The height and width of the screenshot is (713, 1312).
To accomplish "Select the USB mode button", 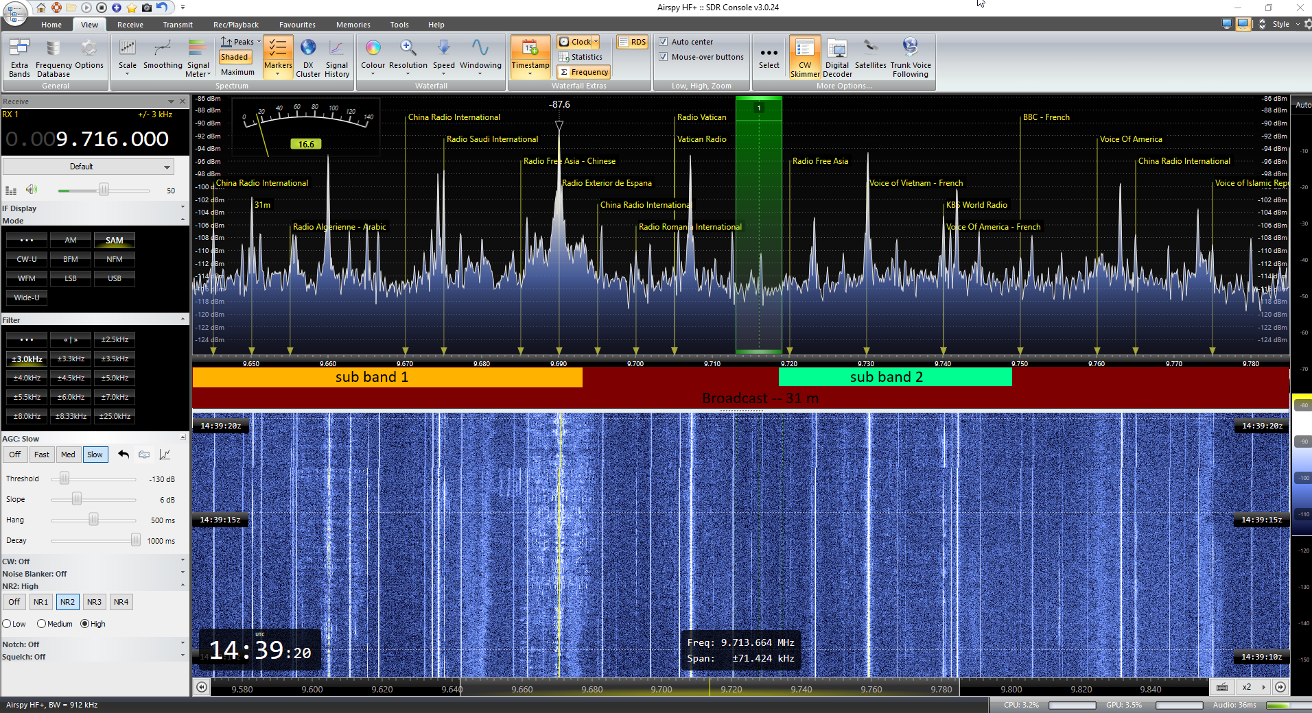I will pyautogui.click(x=114, y=278).
